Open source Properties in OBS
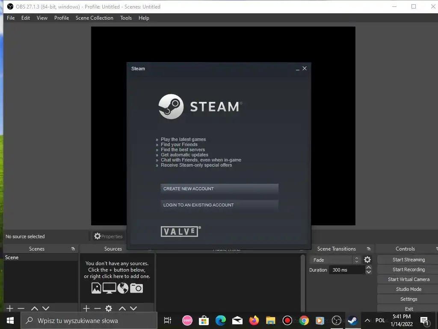 (x=108, y=236)
